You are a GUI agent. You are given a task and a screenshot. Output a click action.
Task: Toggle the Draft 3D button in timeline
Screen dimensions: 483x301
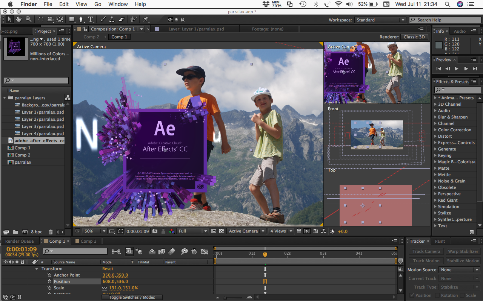139,251
